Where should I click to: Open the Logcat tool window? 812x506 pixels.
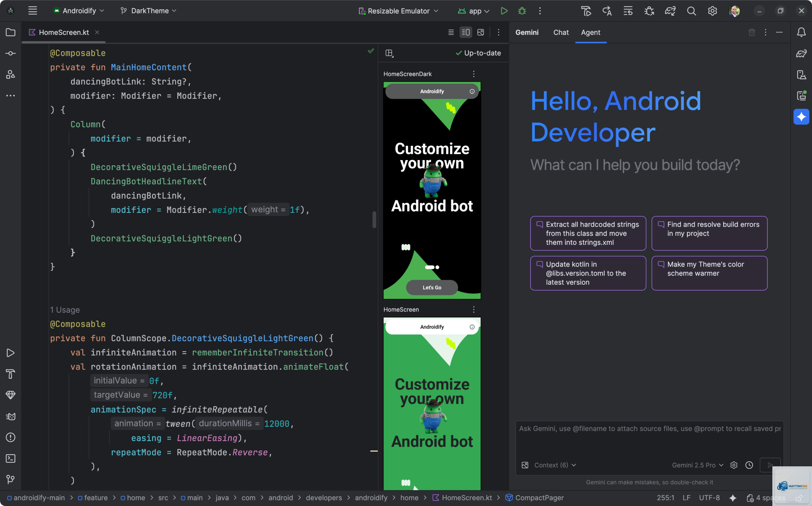(10, 416)
